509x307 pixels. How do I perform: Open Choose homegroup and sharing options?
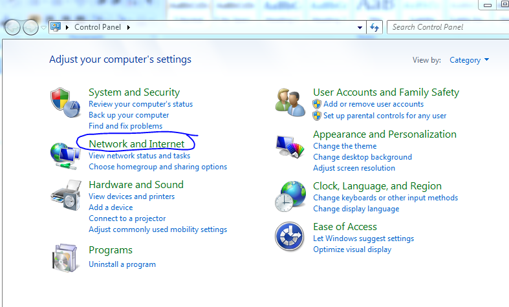(158, 167)
